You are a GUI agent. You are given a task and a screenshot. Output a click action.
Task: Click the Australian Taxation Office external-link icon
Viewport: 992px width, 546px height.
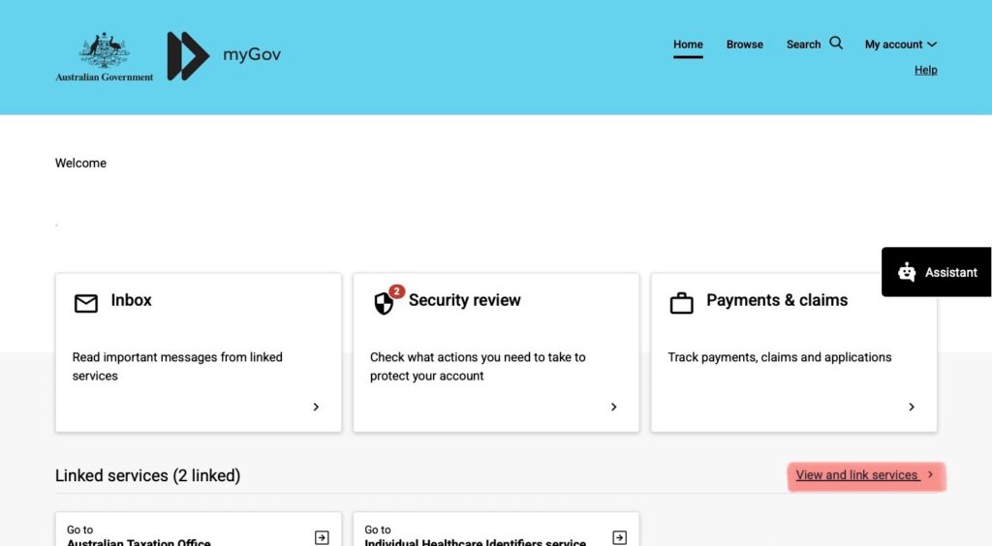(x=322, y=537)
